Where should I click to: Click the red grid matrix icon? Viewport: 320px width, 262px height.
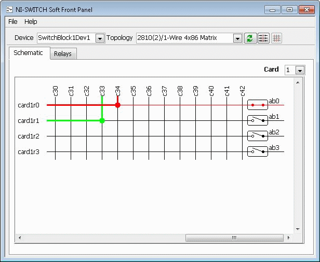click(276, 38)
